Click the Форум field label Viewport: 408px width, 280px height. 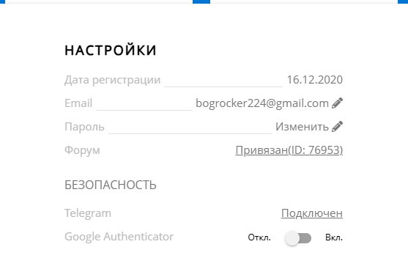[82, 150]
